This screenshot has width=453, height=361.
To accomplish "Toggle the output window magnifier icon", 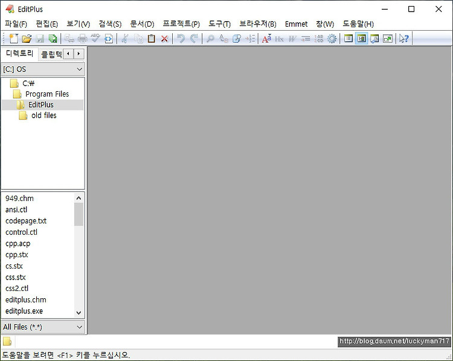I will pyautogui.click(x=374, y=39).
